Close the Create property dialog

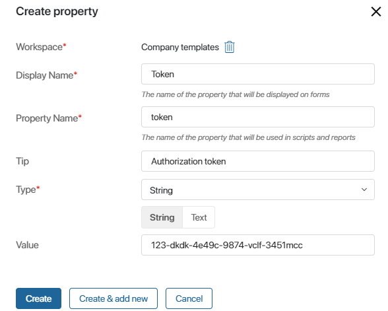pyautogui.click(x=376, y=11)
